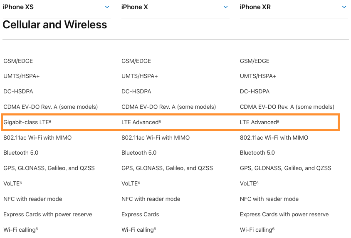The width and height of the screenshot is (351, 238).
Task: Click Wi-Fi calling footnote in iPhone XS column
Action: [37, 228]
